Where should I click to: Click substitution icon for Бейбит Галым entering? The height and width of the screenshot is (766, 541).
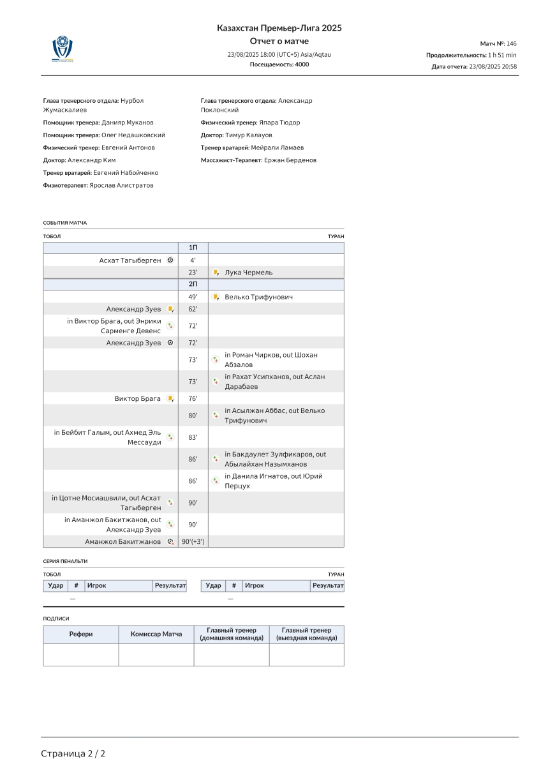[170, 437]
